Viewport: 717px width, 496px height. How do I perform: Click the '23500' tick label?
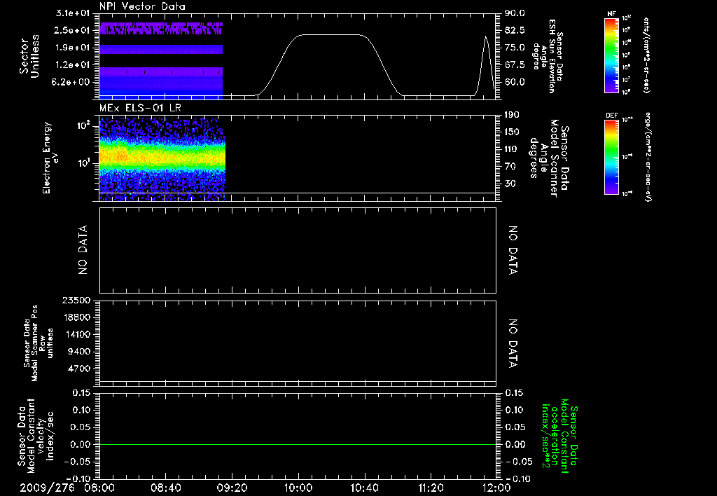76,300
